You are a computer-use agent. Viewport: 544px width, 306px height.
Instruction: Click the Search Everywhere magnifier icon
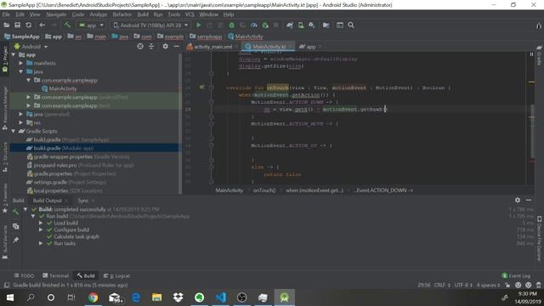click(351, 25)
